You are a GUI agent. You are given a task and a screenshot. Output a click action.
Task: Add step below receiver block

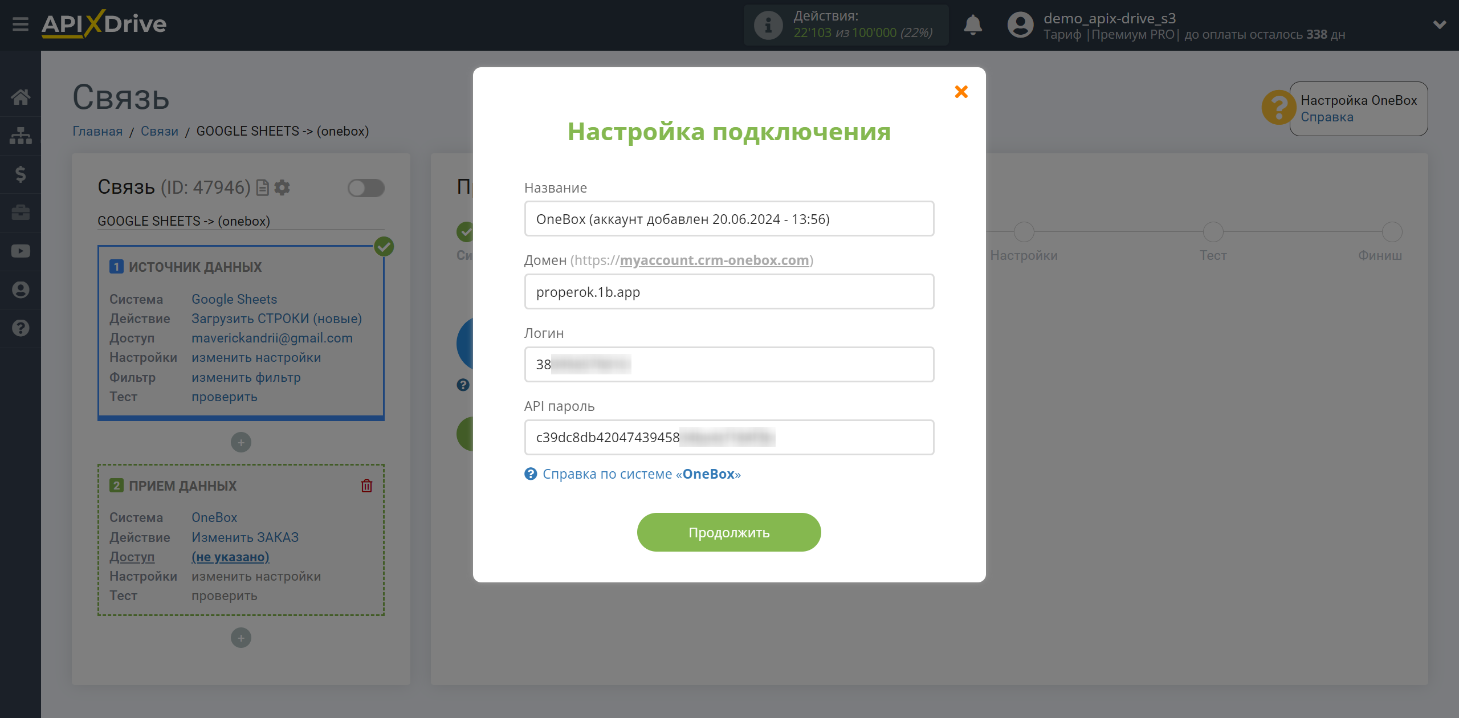pos(241,638)
